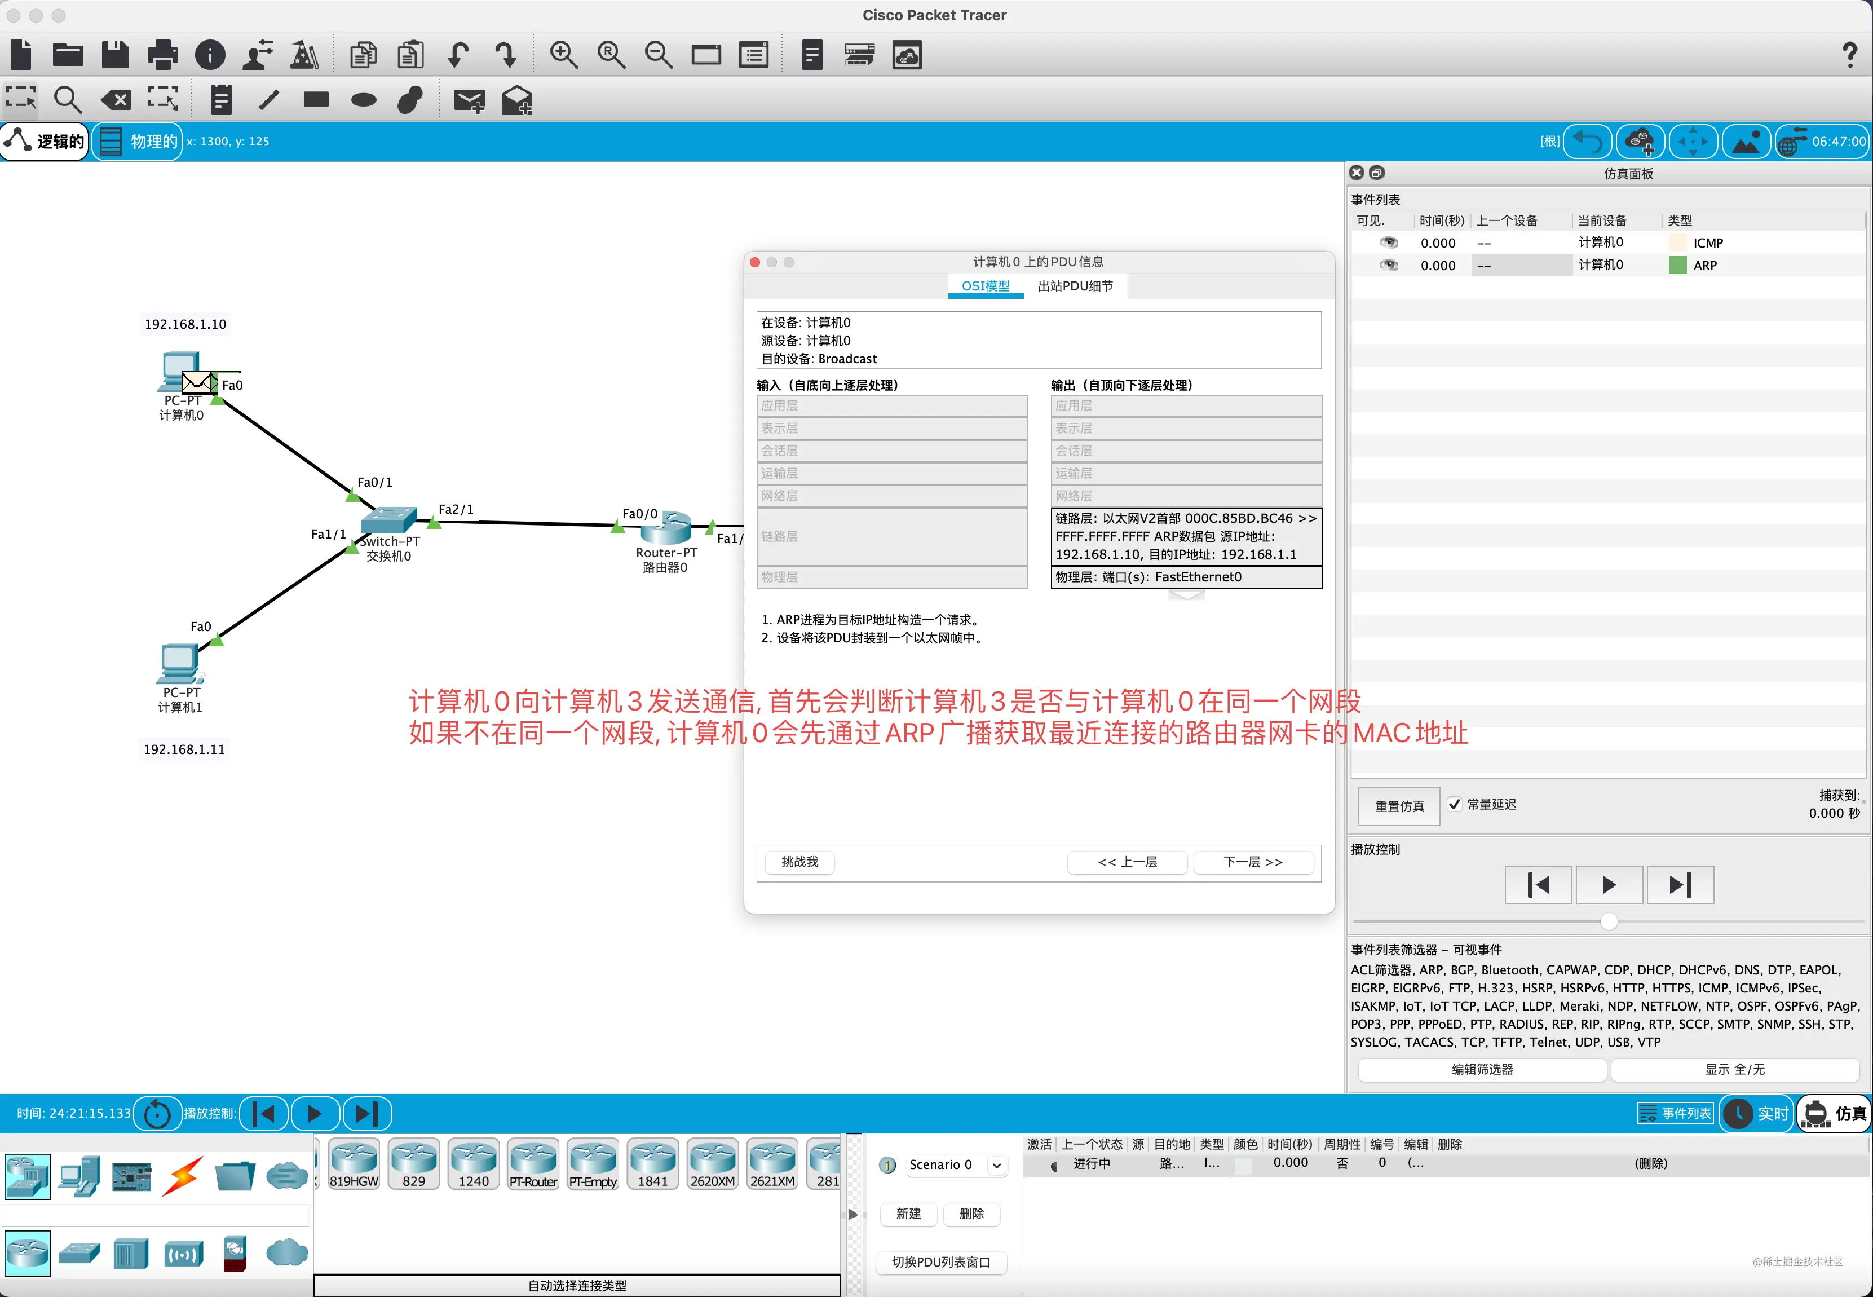The height and width of the screenshot is (1297, 1873).
Task: Click (删除) in the PDU list row
Action: [1650, 1164]
